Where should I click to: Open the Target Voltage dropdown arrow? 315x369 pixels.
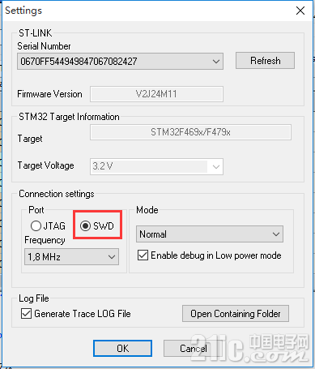(x=216, y=166)
